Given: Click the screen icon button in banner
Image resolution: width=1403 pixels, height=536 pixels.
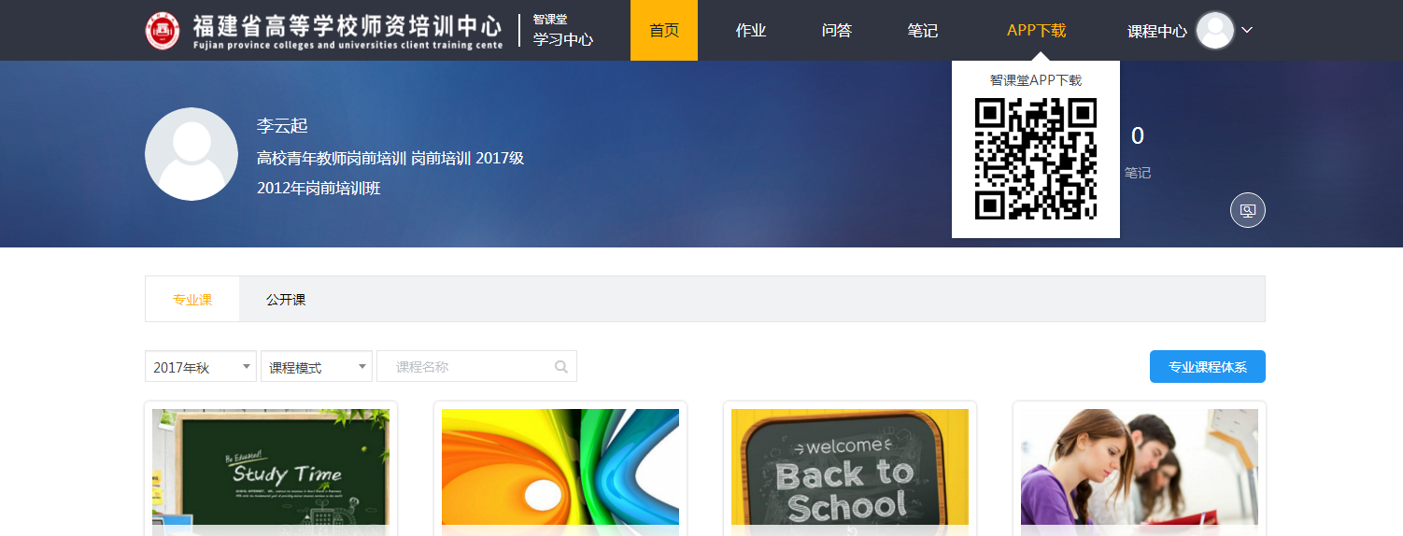Looking at the screenshot, I should (1247, 210).
